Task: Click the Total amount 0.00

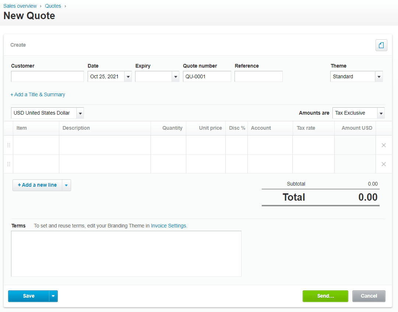Action: click(x=368, y=197)
